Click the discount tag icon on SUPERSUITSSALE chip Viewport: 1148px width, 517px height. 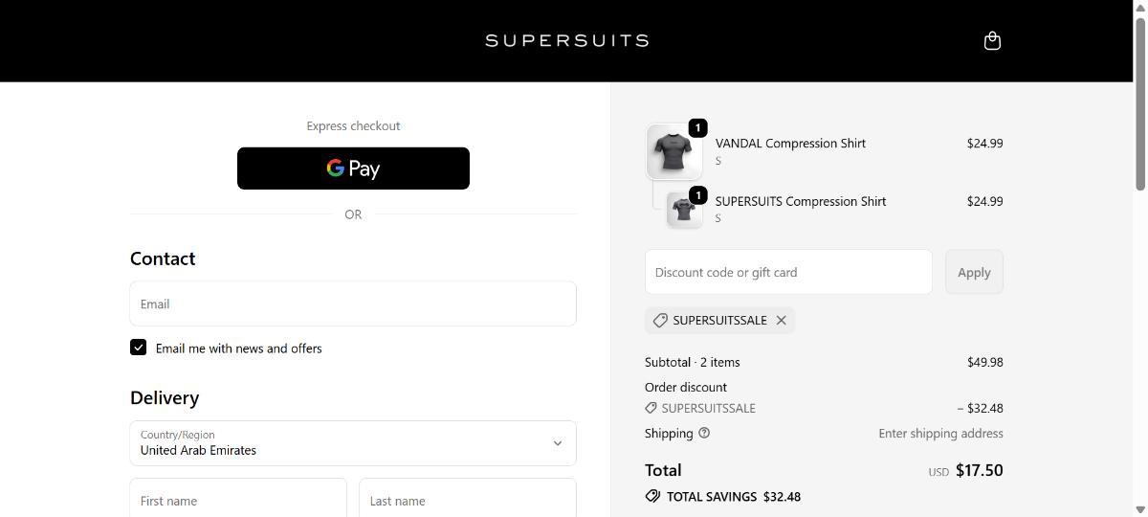click(660, 321)
